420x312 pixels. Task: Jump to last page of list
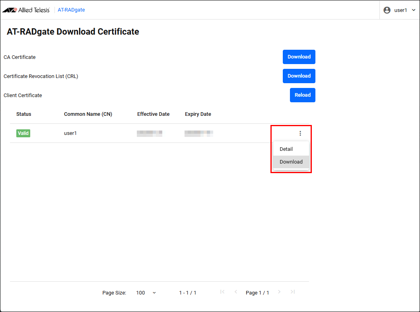[x=292, y=292]
